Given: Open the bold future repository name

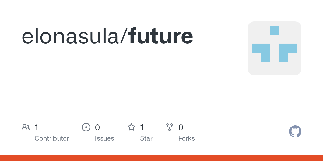Looking at the screenshot, I should (161, 36).
